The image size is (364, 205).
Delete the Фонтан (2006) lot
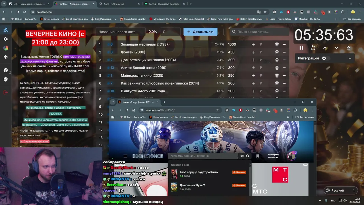277,52
